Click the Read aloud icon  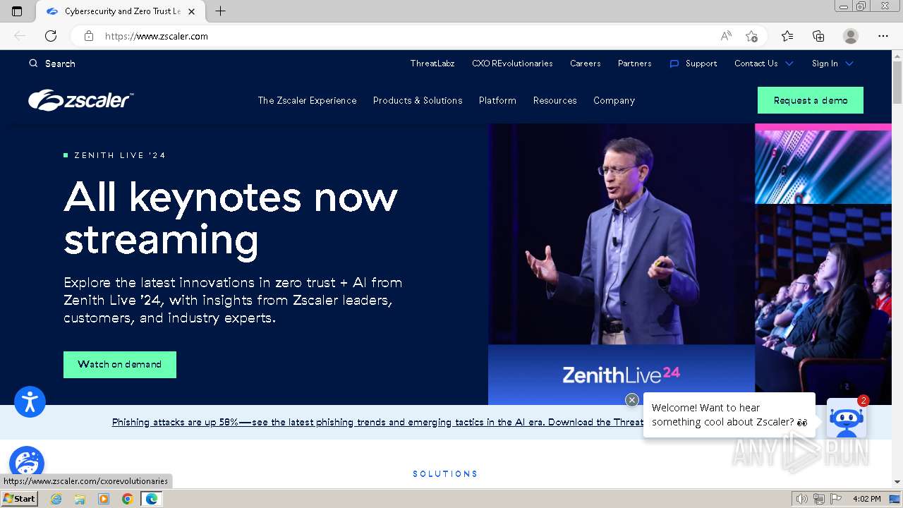point(726,36)
